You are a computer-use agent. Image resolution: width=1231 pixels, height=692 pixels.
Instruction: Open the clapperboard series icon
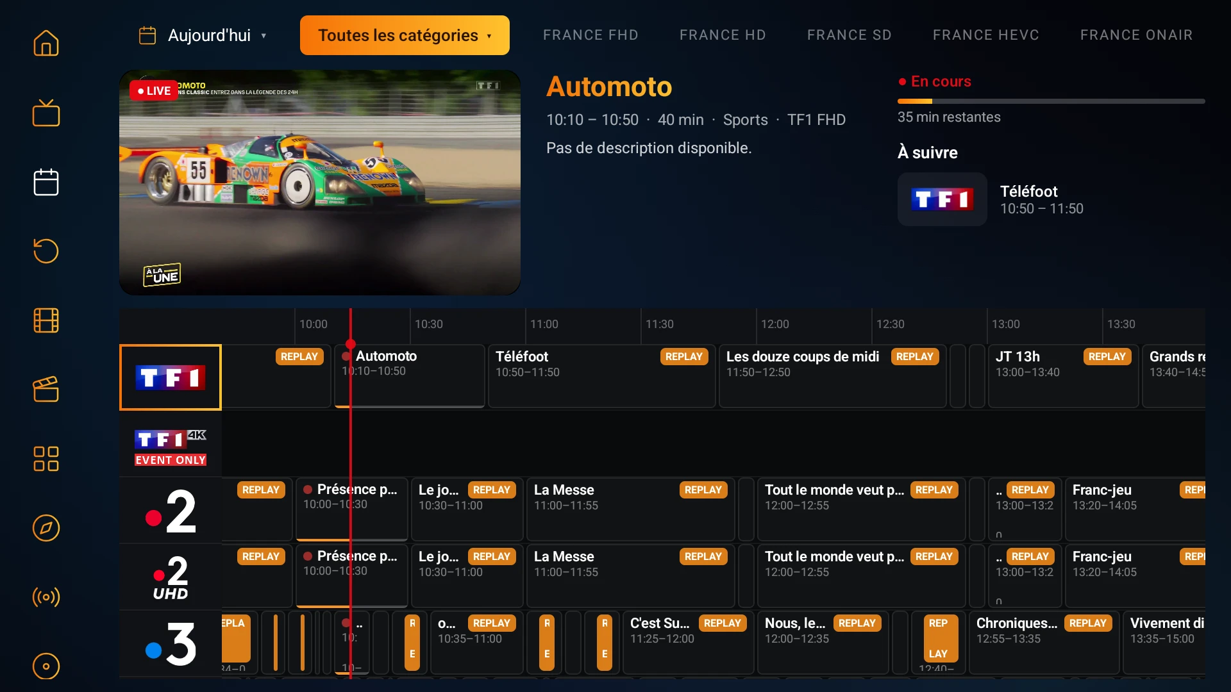pyautogui.click(x=46, y=390)
